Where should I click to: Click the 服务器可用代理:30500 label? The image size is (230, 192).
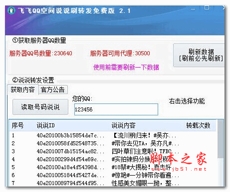(x=120, y=53)
